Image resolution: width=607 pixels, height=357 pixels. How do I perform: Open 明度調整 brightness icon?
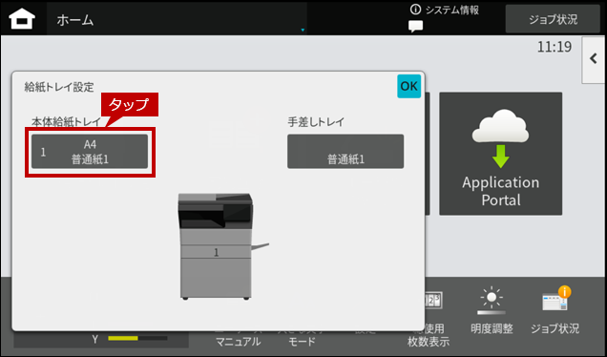(492, 310)
